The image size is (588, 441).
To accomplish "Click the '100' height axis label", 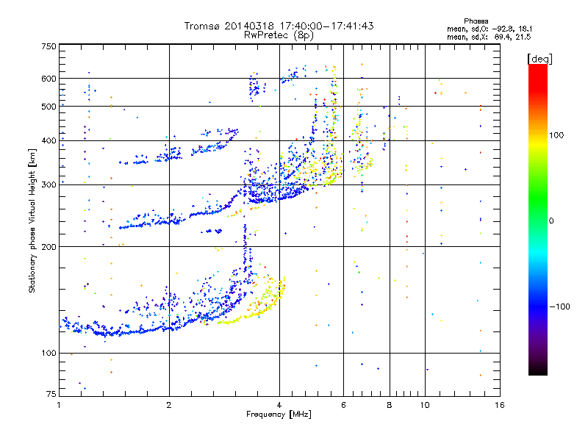I will pyautogui.click(x=49, y=354).
